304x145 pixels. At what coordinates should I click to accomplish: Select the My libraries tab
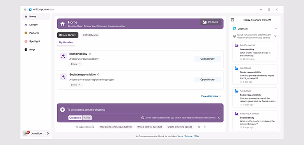click(x=66, y=42)
